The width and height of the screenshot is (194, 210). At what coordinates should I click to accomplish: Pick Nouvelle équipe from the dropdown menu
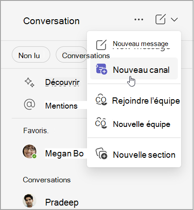134,124
